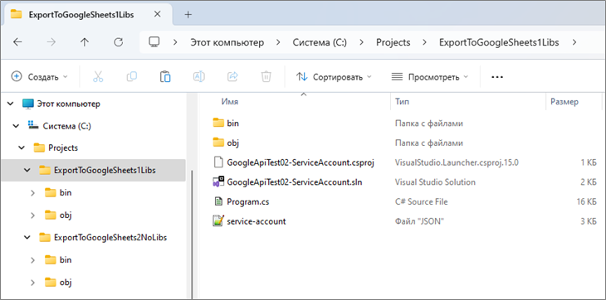
Task: Click the Share icon in toolbar
Action: pos(232,77)
